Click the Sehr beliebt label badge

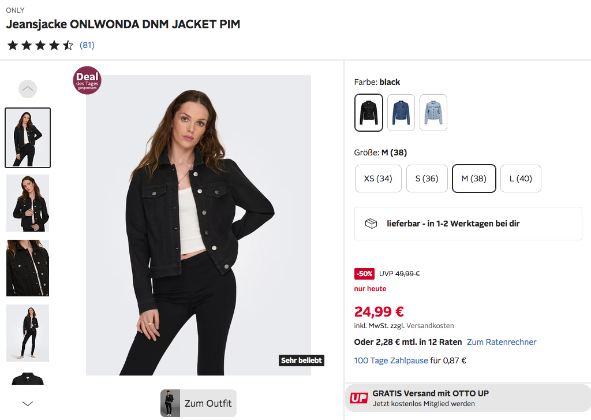[x=301, y=360]
